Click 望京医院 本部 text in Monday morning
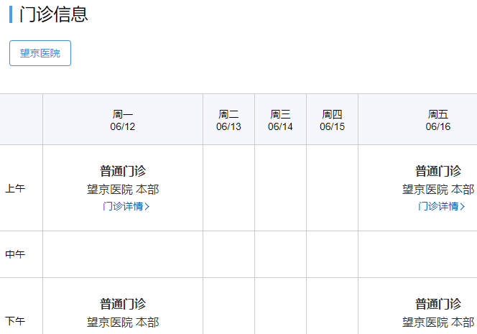This screenshot has height=334, width=477. [123, 190]
